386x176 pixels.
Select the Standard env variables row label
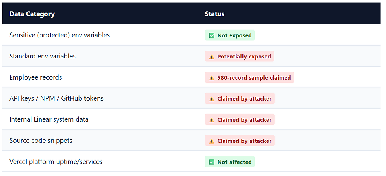pyautogui.click(x=43, y=56)
